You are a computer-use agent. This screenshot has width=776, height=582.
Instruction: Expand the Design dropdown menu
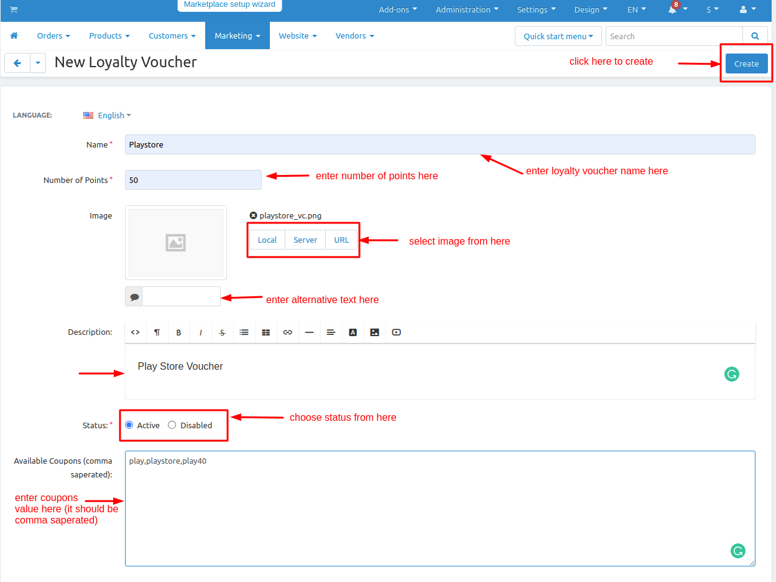coord(591,9)
